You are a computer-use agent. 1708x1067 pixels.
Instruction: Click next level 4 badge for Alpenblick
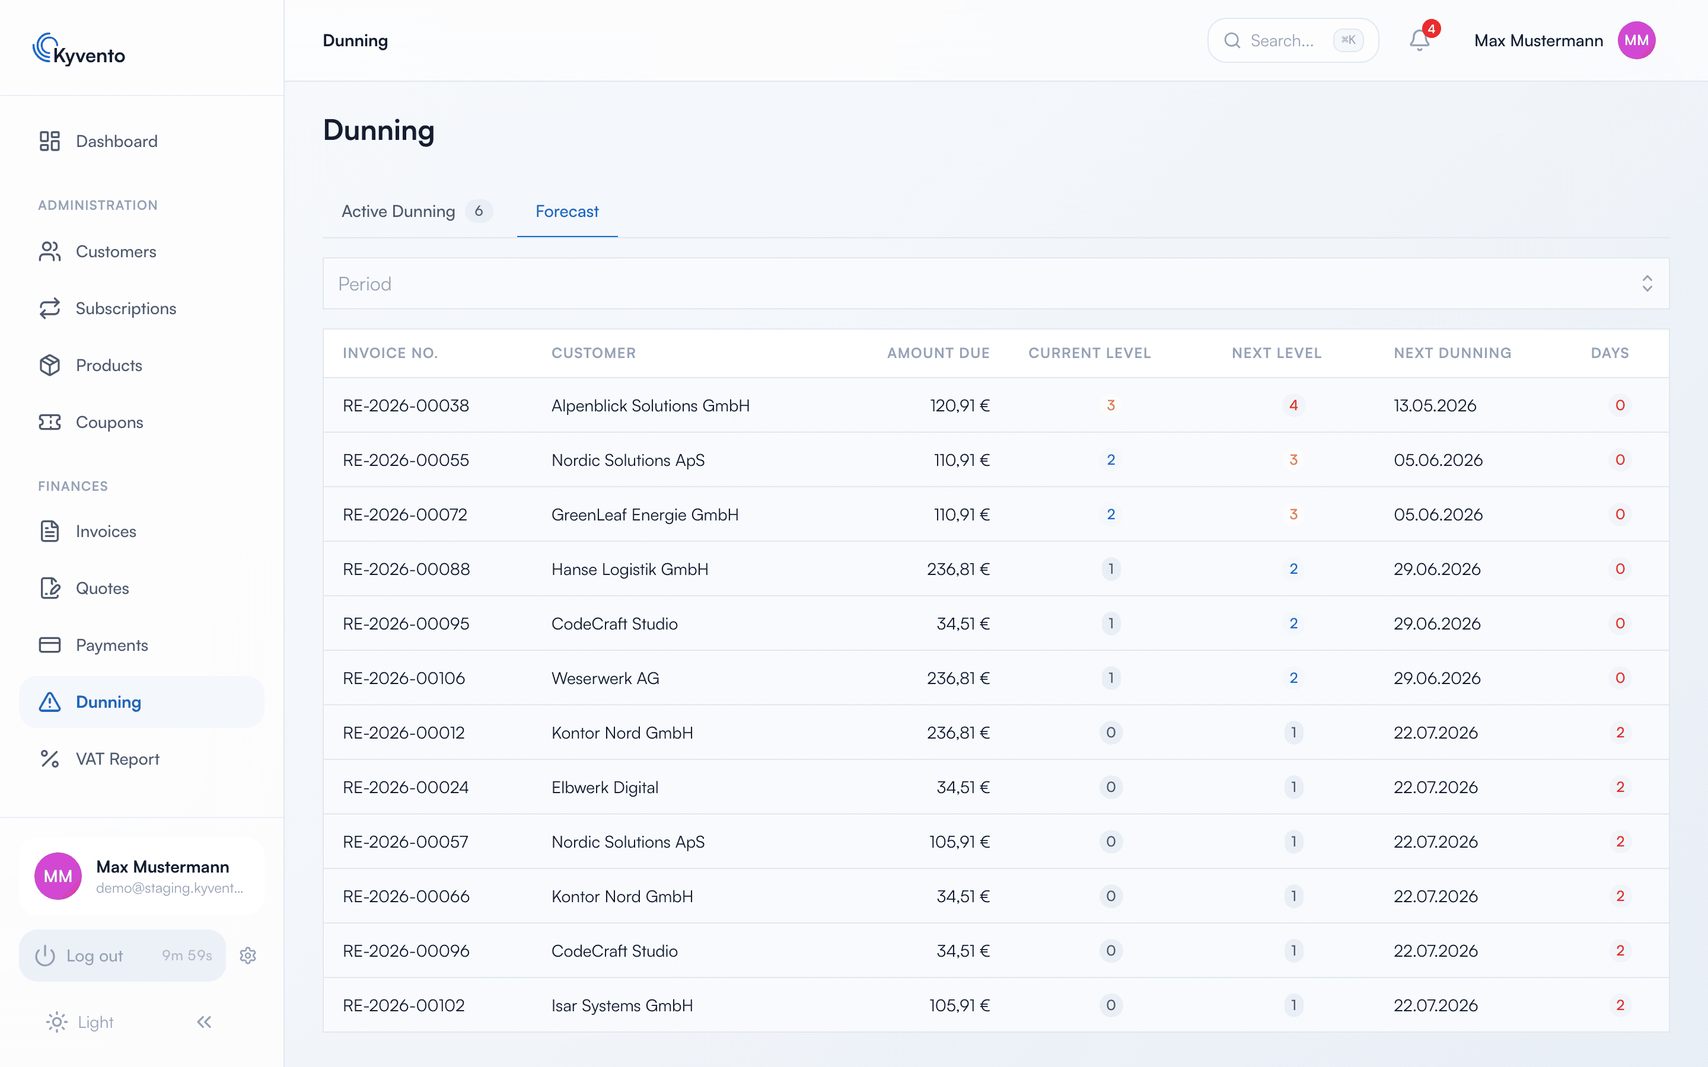point(1293,406)
